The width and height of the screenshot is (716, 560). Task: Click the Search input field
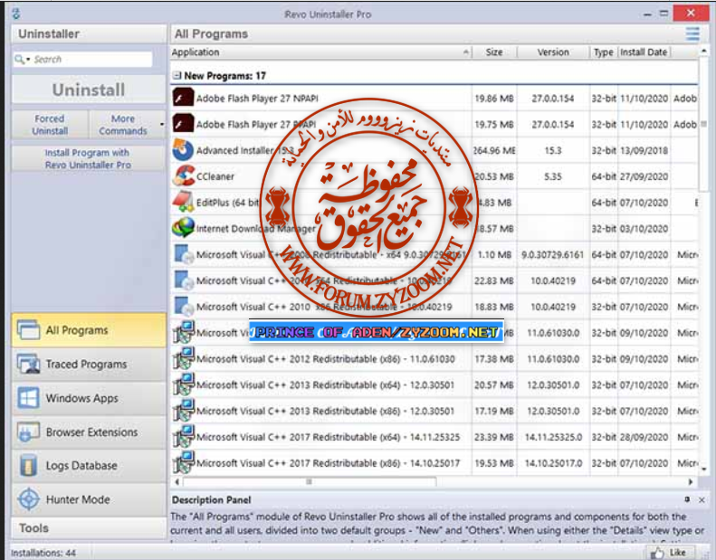(x=91, y=60)
